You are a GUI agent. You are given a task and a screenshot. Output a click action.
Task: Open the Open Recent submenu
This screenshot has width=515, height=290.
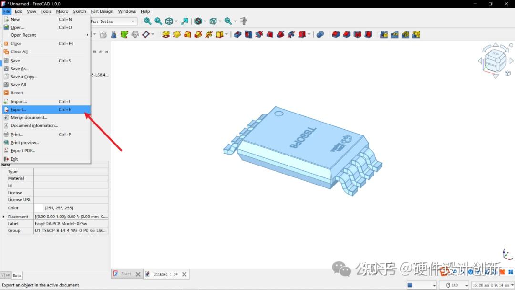(x=46, y=35)
